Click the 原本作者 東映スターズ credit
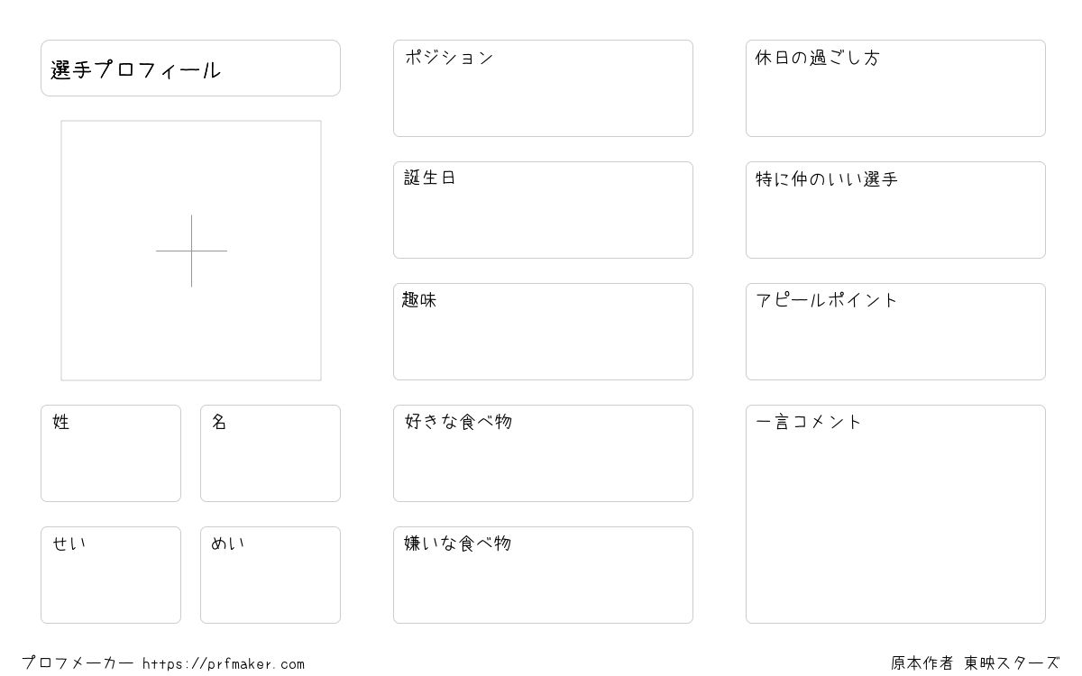1082x676 pixels. pos(976,663)
